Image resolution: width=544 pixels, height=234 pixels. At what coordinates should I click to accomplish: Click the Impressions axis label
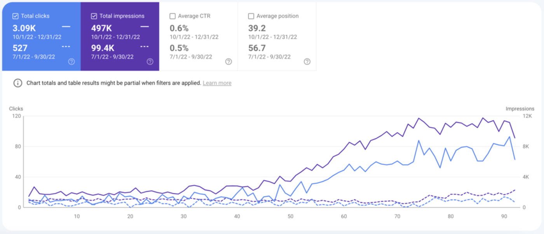click(520, 108)
